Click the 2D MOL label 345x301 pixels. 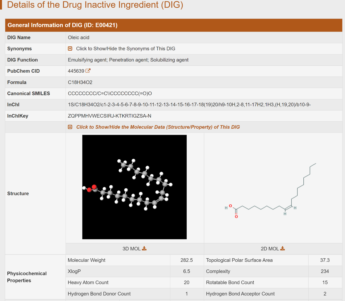coord(270,249)
